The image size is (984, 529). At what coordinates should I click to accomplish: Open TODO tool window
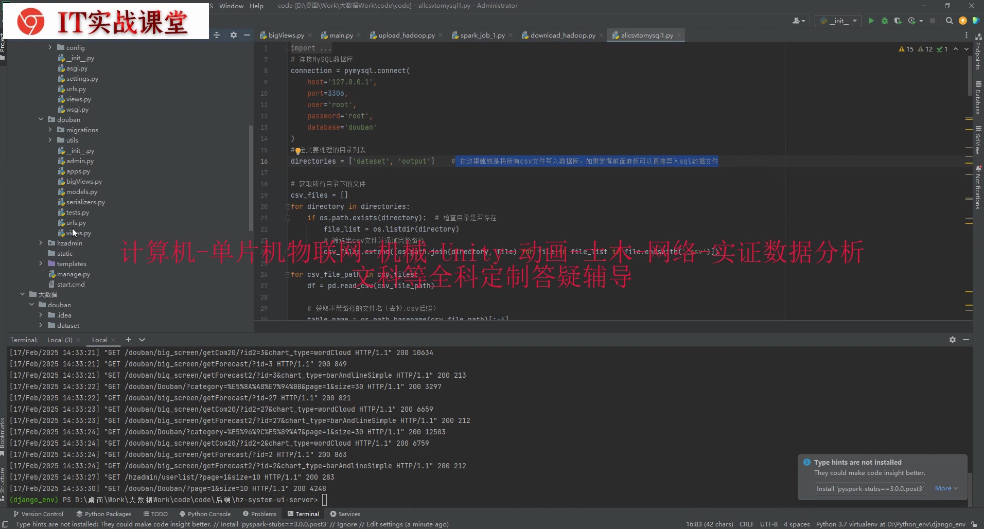click(x=155, y=514)
